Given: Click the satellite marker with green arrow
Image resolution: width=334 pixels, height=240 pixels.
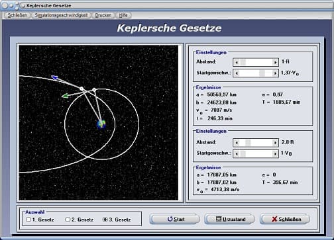Looking at the screenshot, I should pos(94,90).
